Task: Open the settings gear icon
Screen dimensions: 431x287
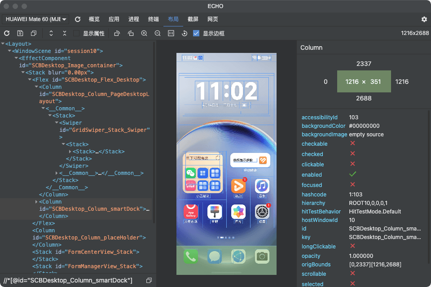Action: pyautogui.click(x=424, y=19)
